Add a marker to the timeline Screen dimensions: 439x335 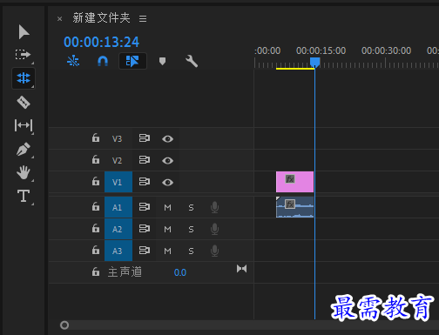[x=162, y=61]
